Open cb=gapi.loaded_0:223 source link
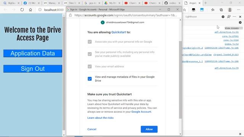This screenshot has width=244, height=137. (x=226, y=54)
